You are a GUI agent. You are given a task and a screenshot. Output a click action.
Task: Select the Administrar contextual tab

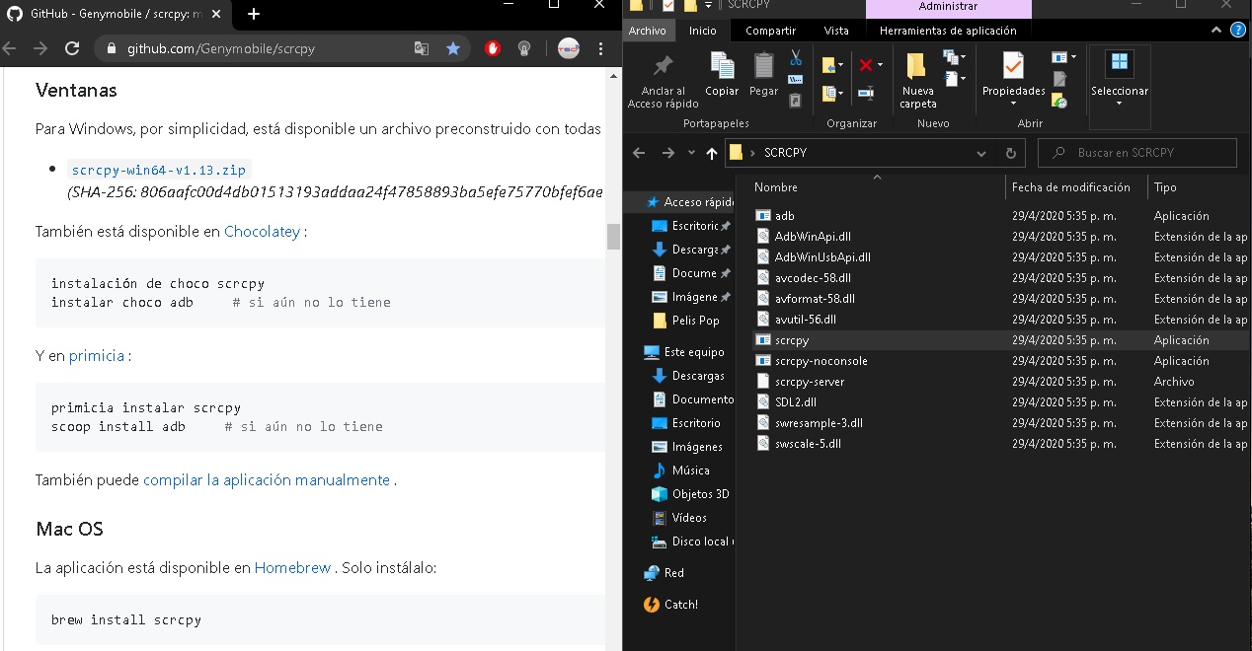[x=948, y=7]
